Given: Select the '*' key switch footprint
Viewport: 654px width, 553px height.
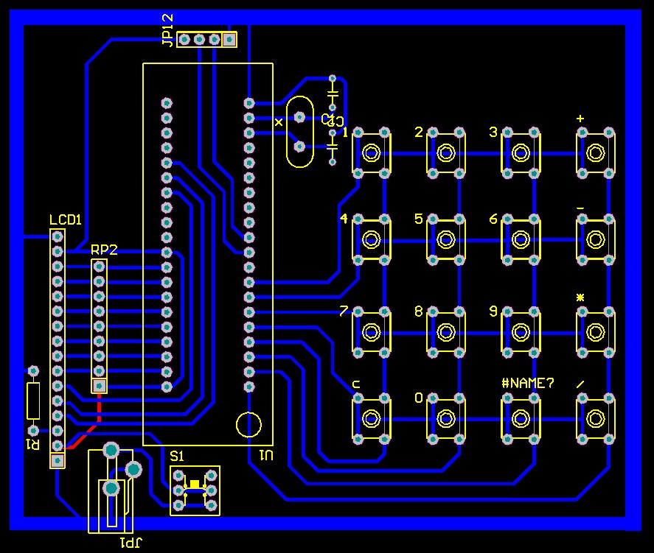Looking at the screenshot, I should coord(595,331).
